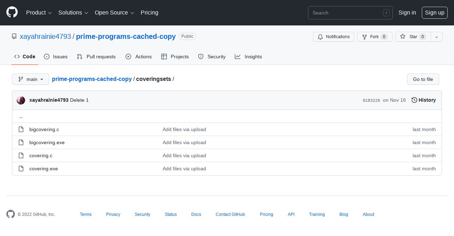454x236 pixels.
Task: Open the Status footer link
Action: pos(171,214)
